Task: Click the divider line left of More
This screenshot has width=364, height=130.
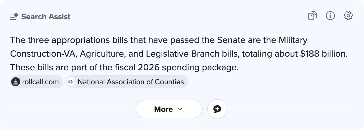Action: pos(70,109)
